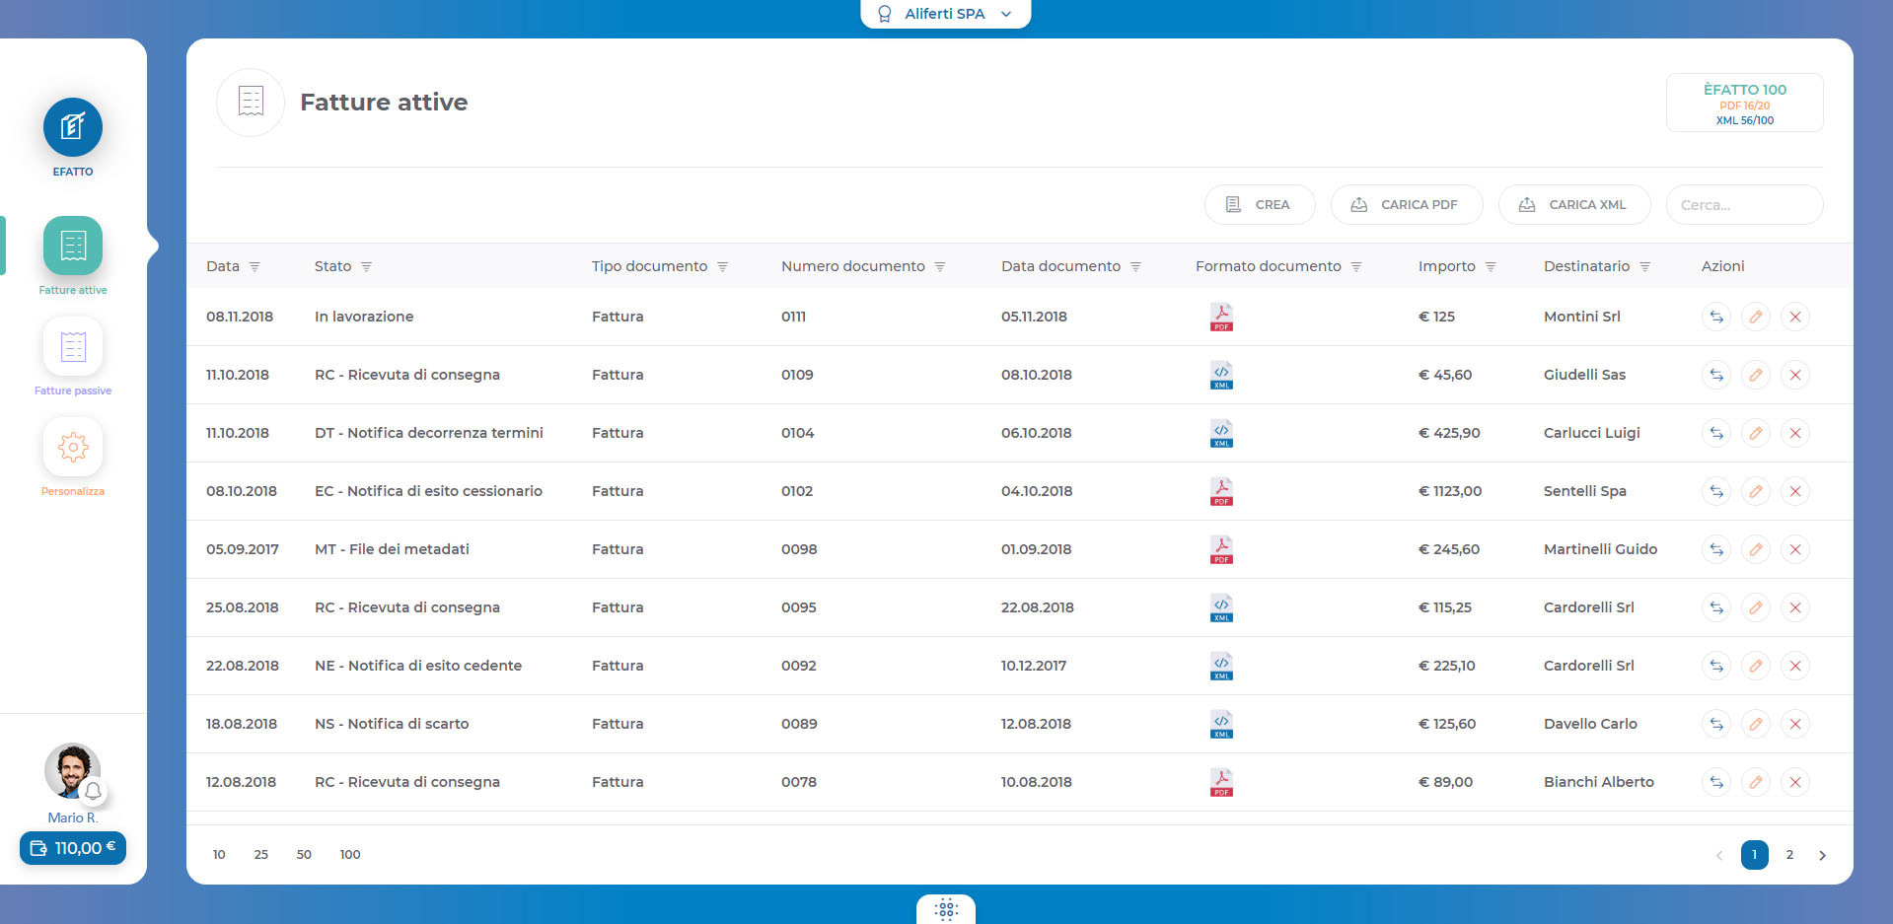Focus the Cerca search field
Screen dimensions: 1893x924
tap(1744, 205)
